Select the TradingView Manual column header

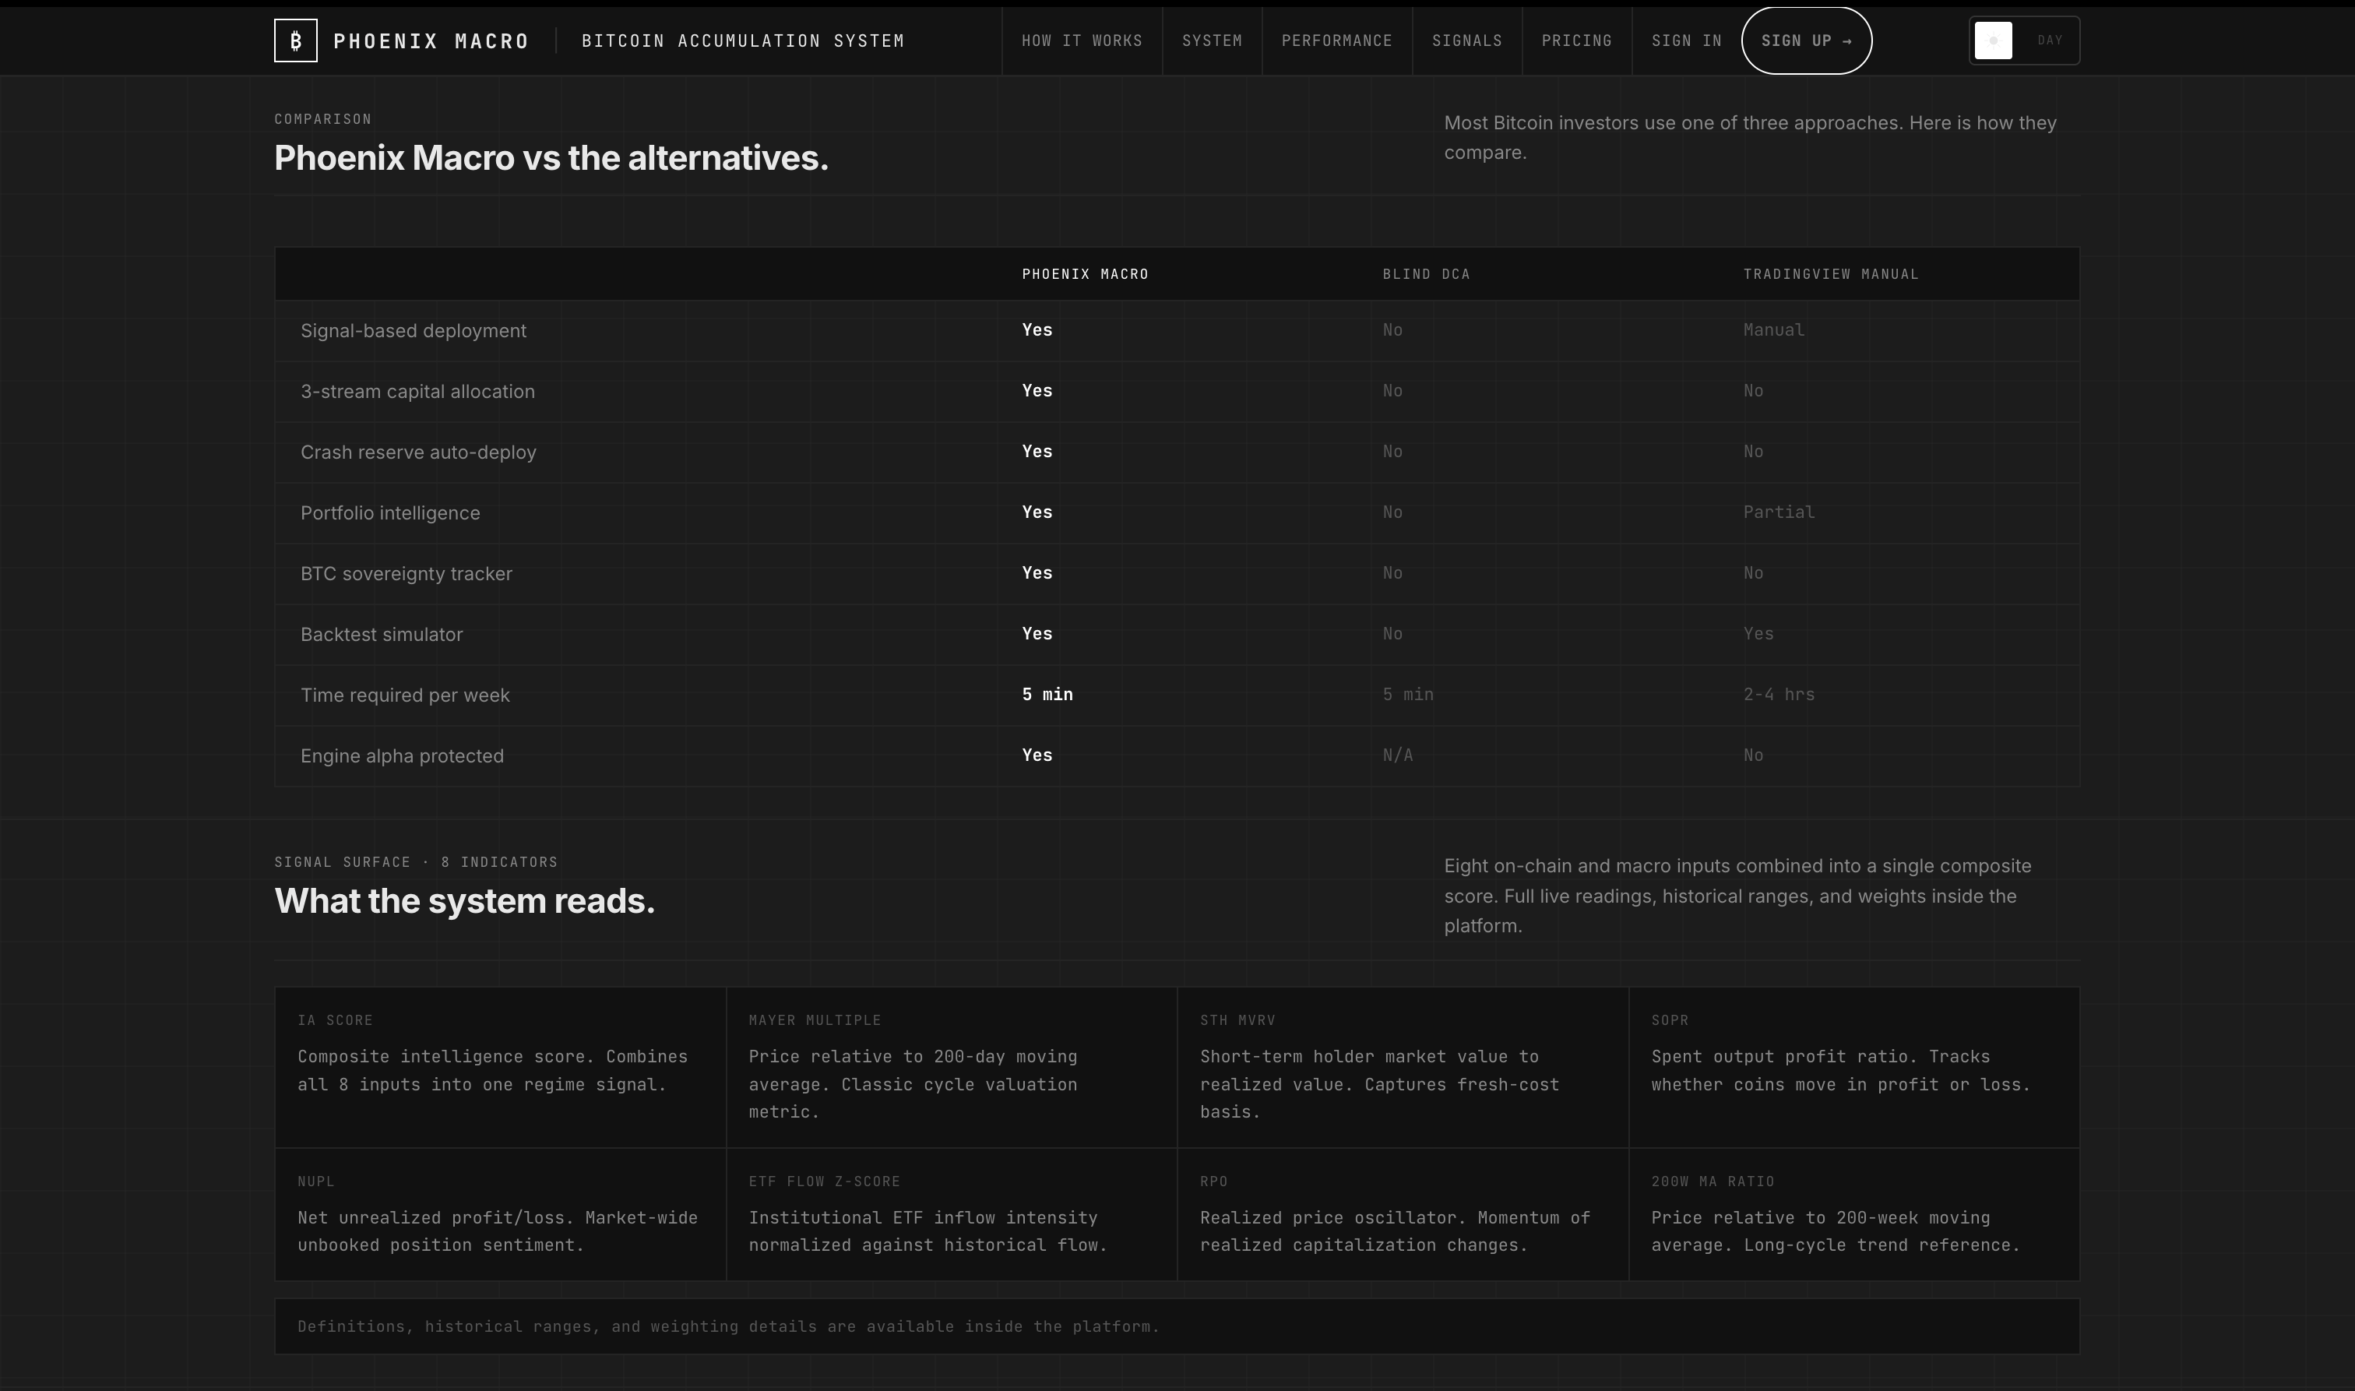pyautogui.click(x=1830, y=273)
